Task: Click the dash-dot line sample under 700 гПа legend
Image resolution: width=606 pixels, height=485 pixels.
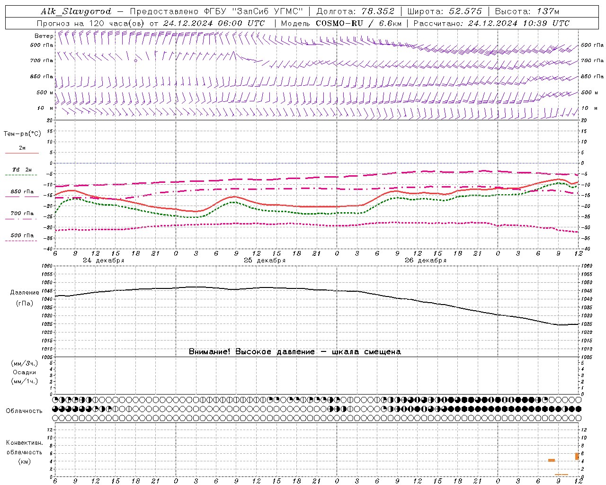Action: [x=21, y=219]
